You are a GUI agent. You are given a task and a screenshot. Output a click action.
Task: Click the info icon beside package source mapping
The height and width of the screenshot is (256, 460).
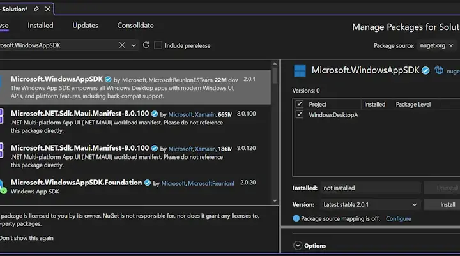coord(296,218)
